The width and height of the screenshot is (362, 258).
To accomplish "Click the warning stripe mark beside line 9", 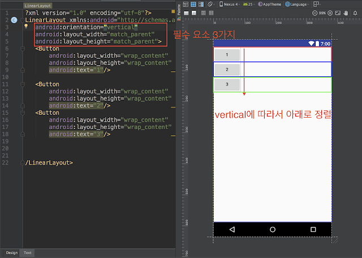I will [x=173, y=72].
